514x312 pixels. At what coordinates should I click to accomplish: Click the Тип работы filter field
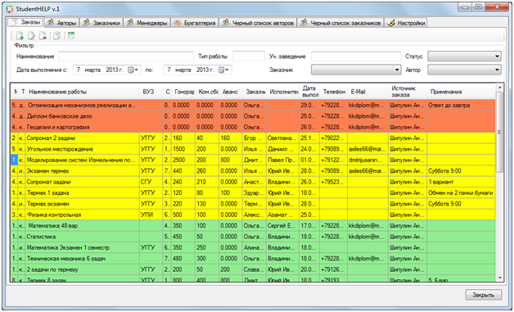point(249,57)
